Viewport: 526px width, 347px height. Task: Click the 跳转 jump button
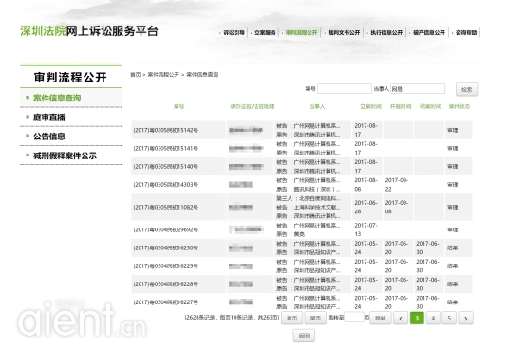[x=380, y=319]
